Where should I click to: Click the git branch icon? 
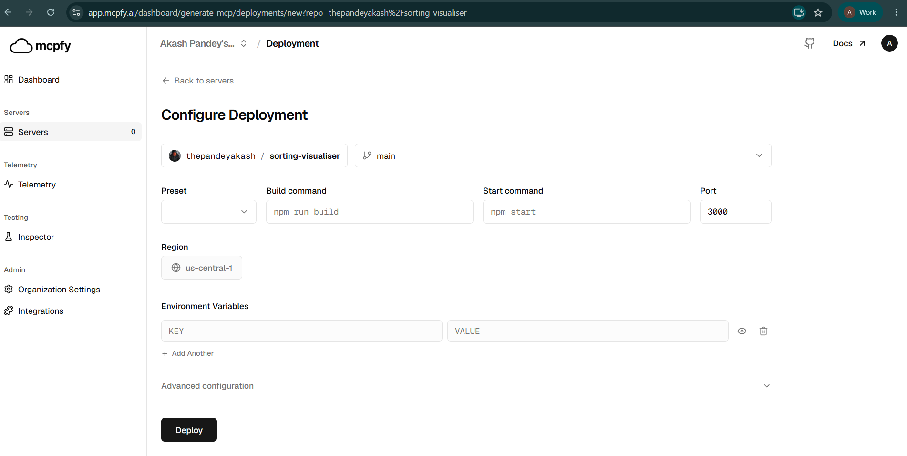pyautogui.click(x=367, y=155)
